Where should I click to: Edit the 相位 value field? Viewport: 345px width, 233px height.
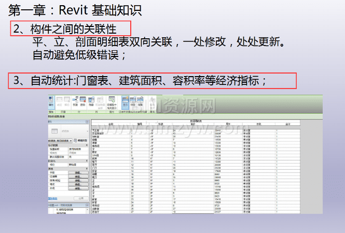coord(78,165)
